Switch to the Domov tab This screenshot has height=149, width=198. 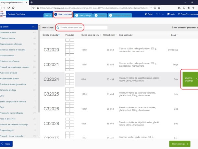(48, 15)
